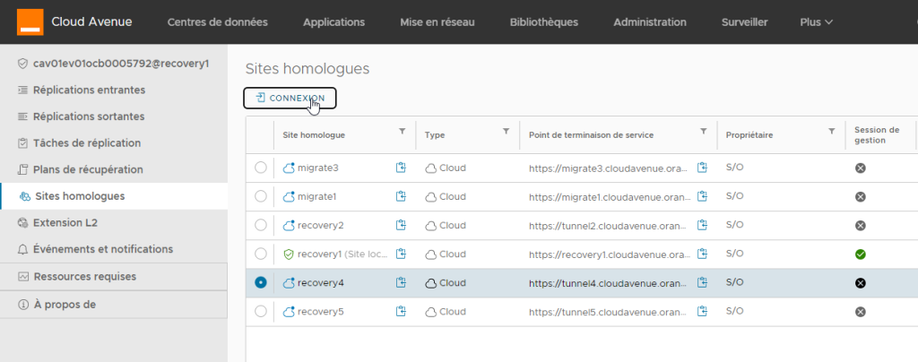Click the https://migrate3.cloudavenue endpoint text
918x362 pixels.
610,168
